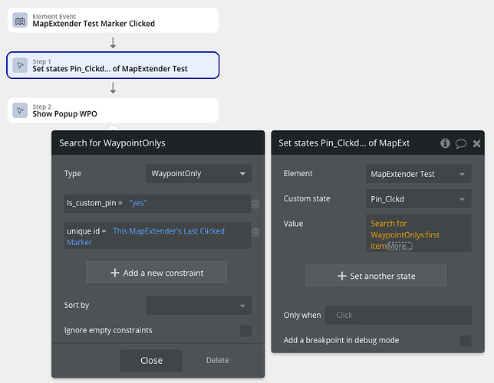Open the Custom state dropdown showing Pin_Clckd
Screen dimensions: 494x383
pyautogui.click(x=418, y=199)
